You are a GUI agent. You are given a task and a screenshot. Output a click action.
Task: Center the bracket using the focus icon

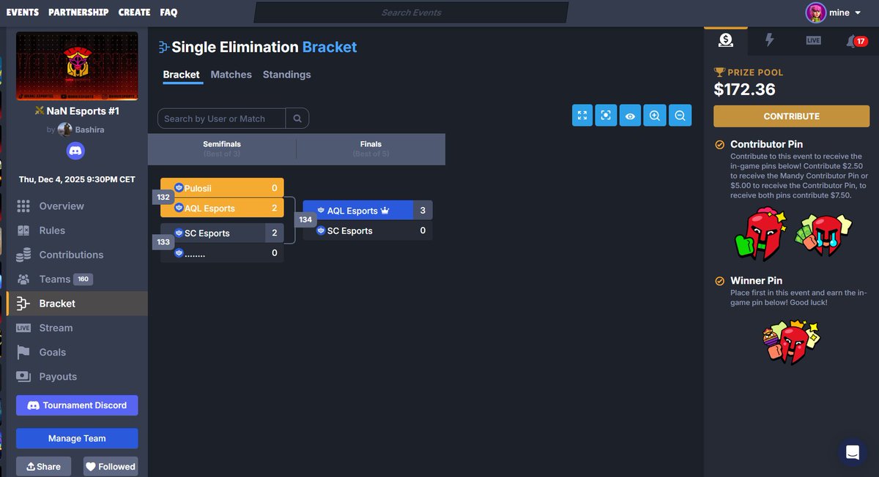coord(606,116)
